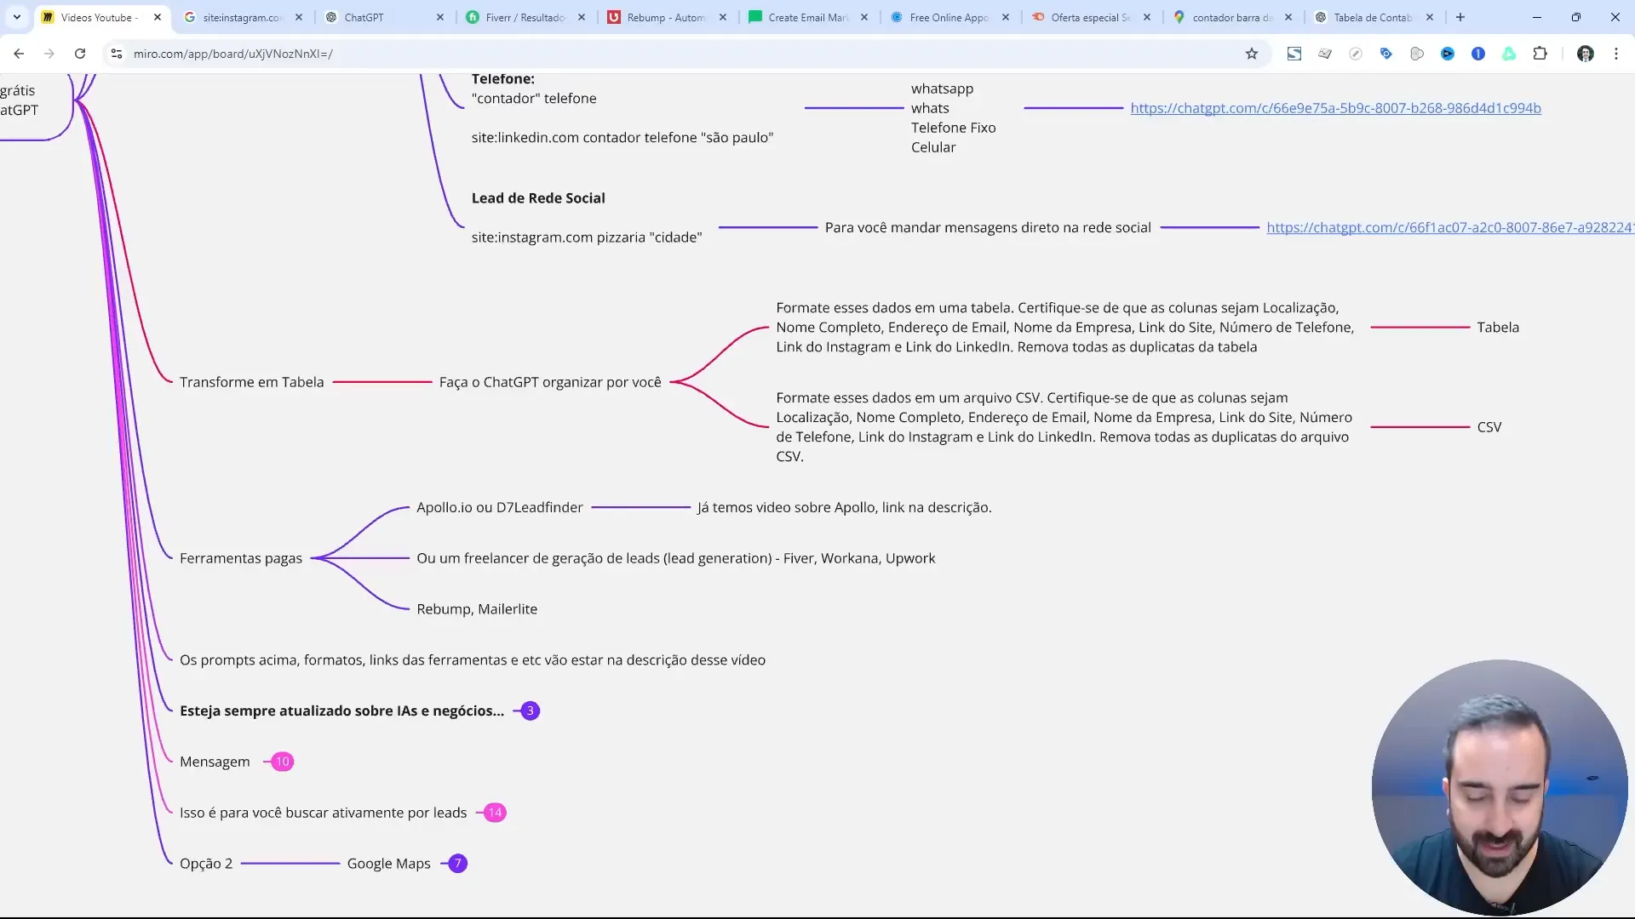
Task: Click the purple node counter badge on Mensagem
Action: tap(281, 761)
